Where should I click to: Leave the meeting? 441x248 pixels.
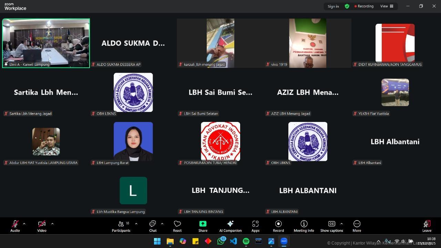point(427,226)
